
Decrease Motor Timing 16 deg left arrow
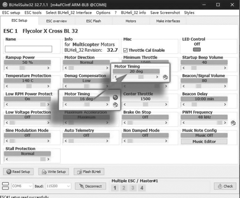[x=66, y=104]
